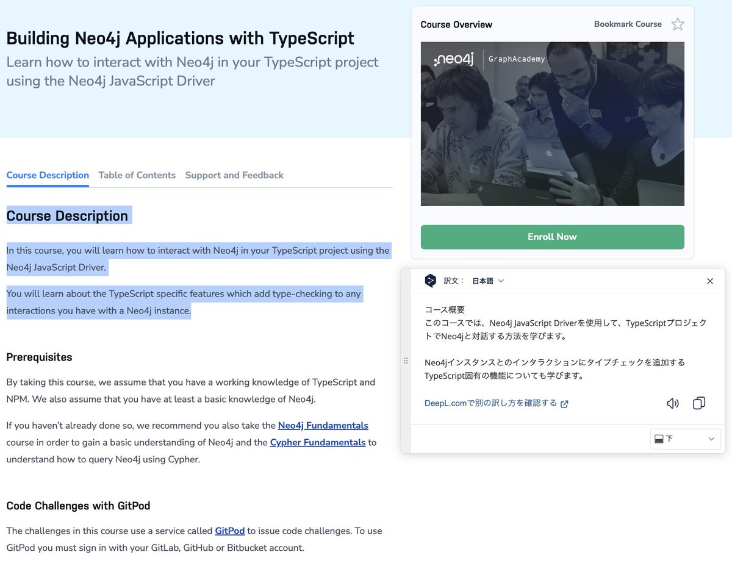Click the neo4j GraphAcademy logo on image

pyautogui.click(x=489, y=59)
